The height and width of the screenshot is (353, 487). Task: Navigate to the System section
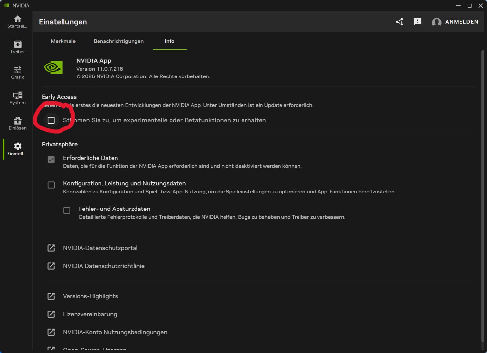[17, 98]
